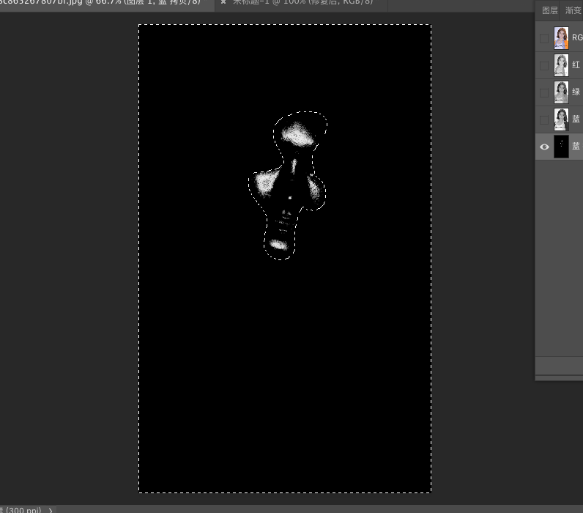The height and width of the screenshot is (513, 583).
Task: Toggle visibility of the 红 channel
Action: (x=544, y=65)
